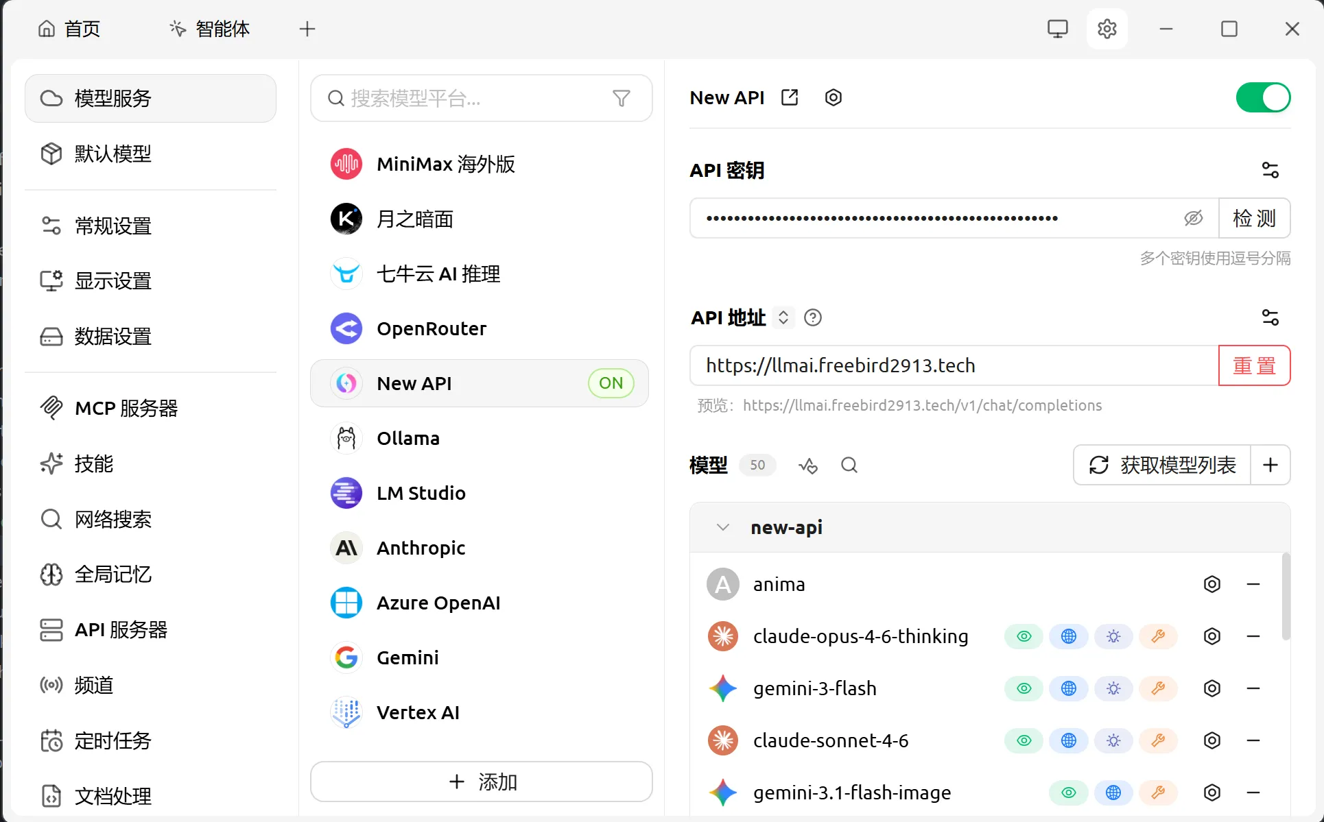
Task: Open 技能 settings section
Action: pyautogui.click(x=150, y=463)
